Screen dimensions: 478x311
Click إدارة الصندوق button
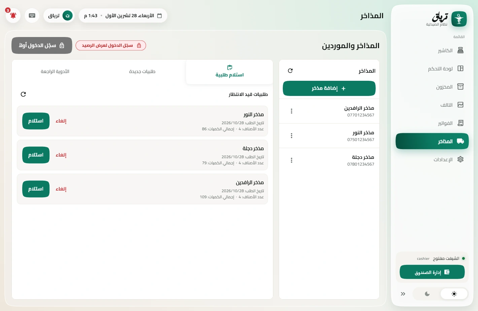click(x=432, y=272)
